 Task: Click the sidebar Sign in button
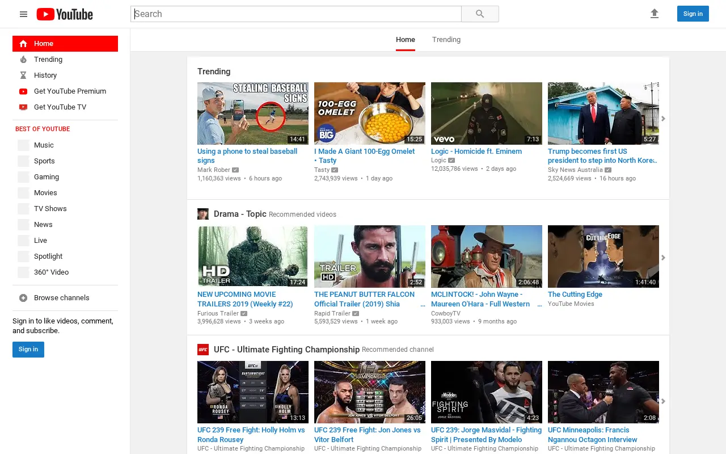pyautogui.click(x=28, y=350)
